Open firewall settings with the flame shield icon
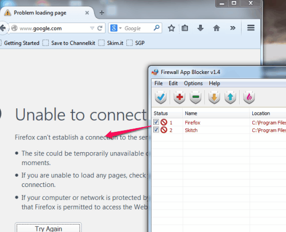Screen dimensions: 286x232 click(249, 98)
